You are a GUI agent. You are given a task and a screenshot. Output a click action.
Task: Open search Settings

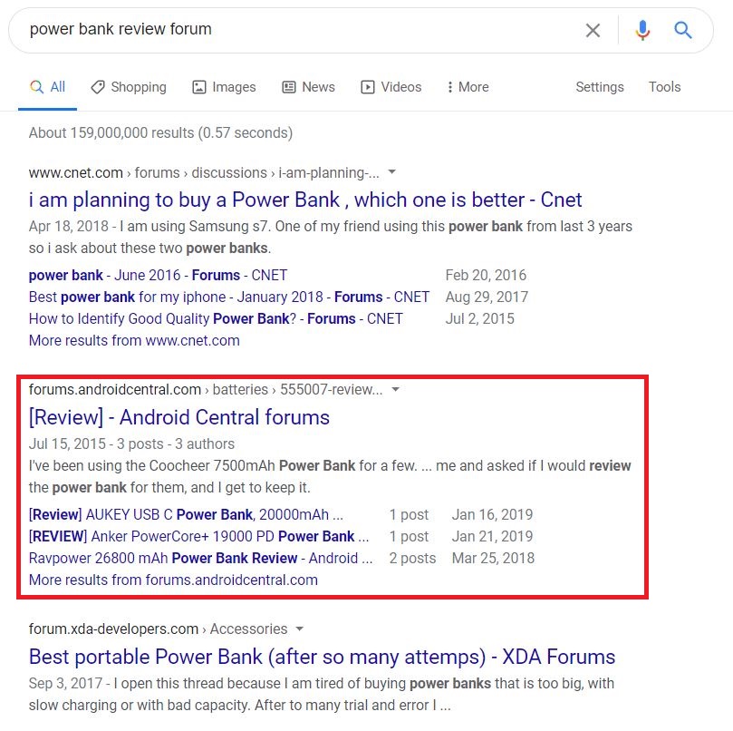coord(600,87)
